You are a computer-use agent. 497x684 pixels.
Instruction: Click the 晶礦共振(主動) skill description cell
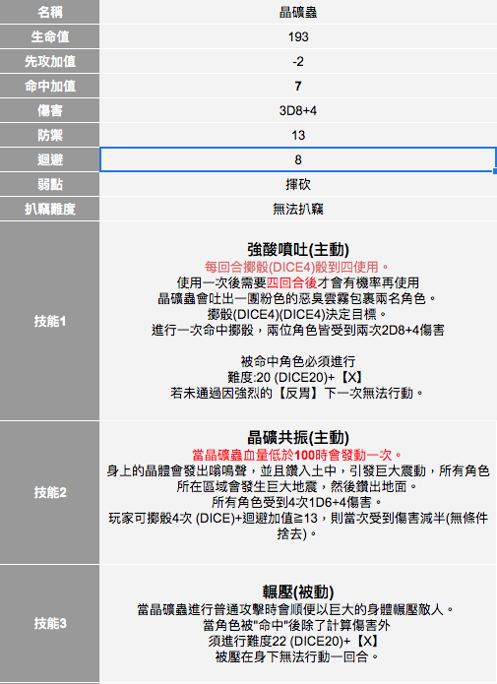298,492
